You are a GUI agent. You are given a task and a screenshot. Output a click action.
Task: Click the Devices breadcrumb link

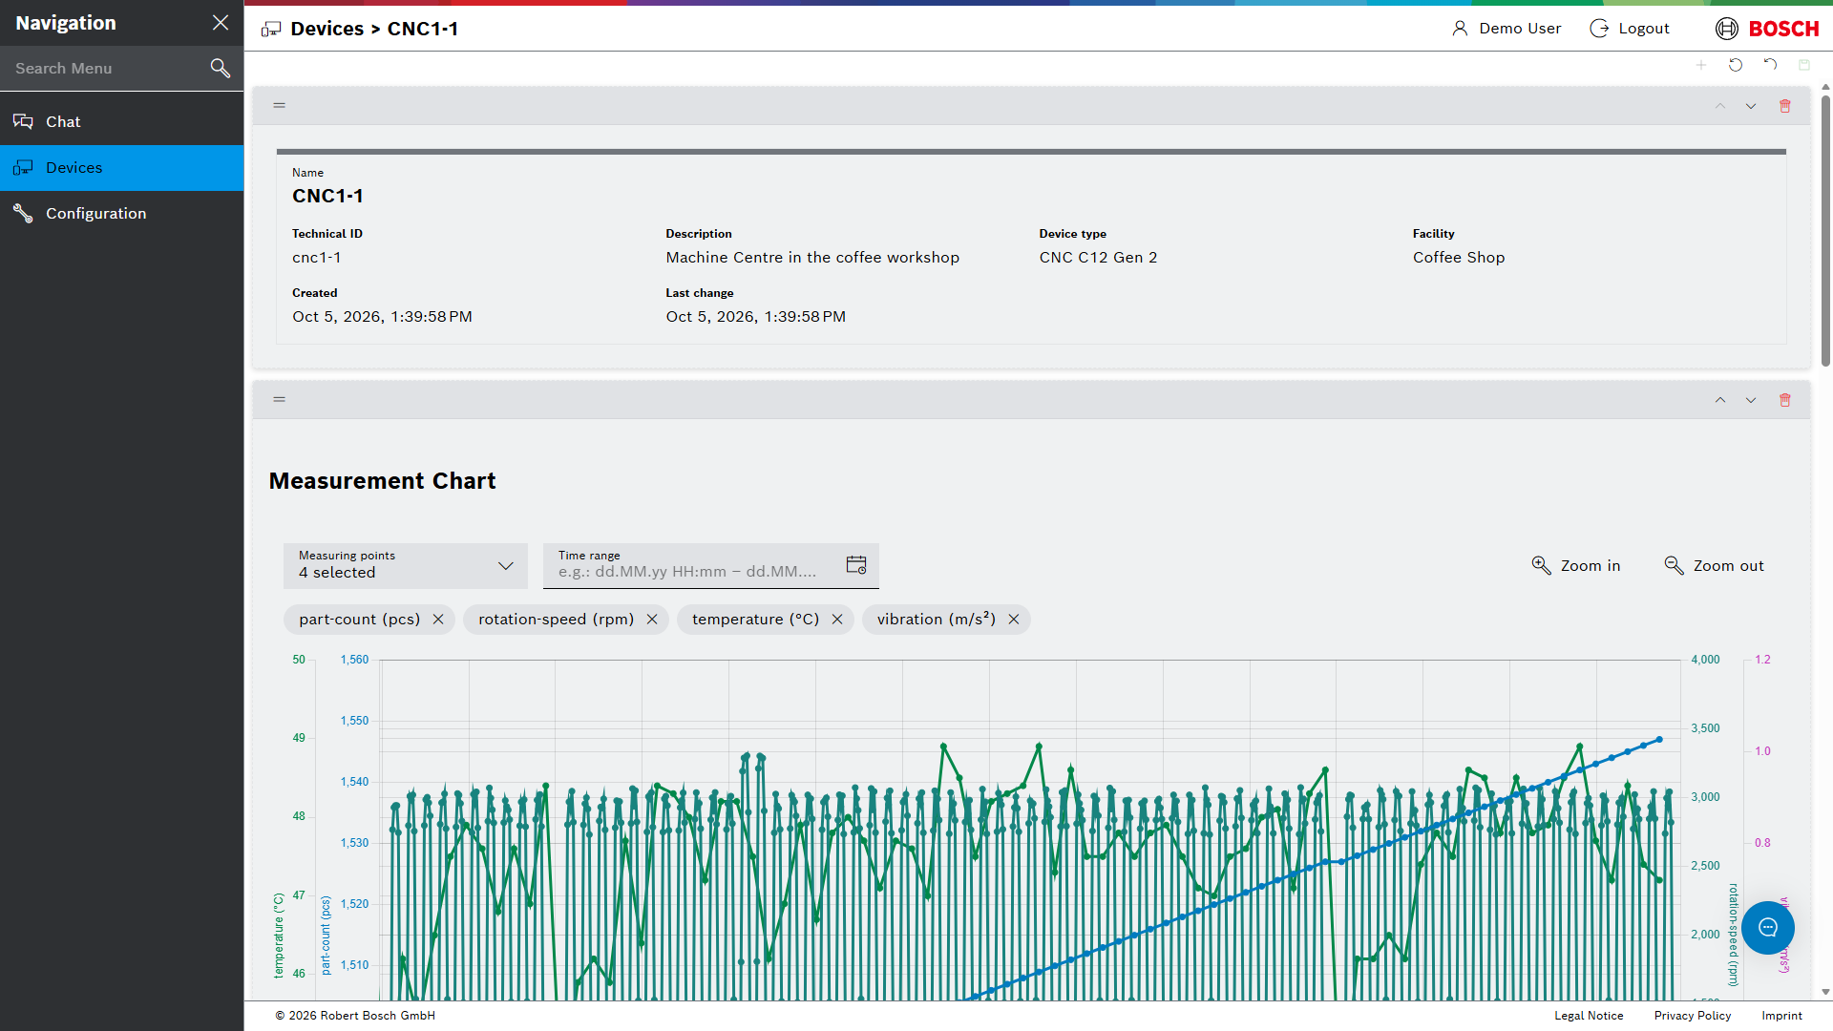pyautogui.click(x=327, y=29)
